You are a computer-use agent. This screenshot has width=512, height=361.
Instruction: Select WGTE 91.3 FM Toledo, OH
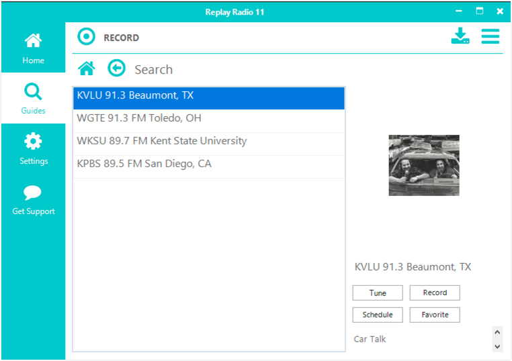[209, 121]
